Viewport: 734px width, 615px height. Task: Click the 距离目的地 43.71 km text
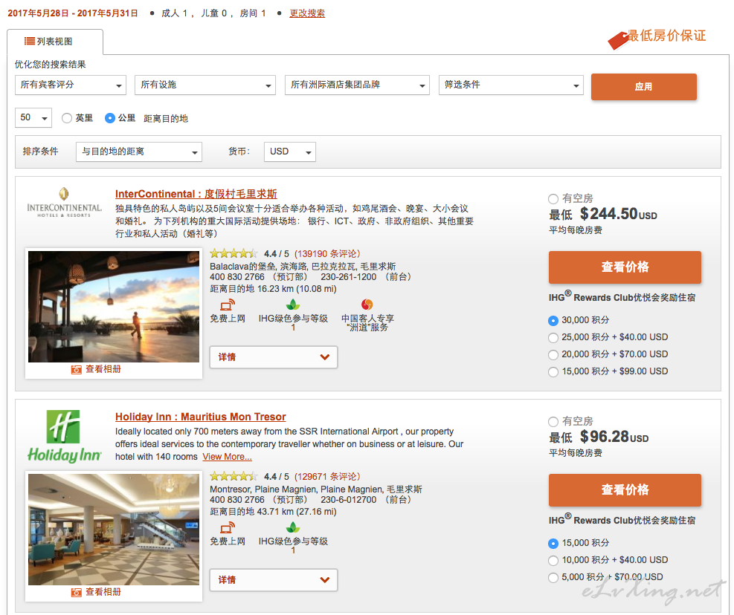tap(273, 512)
